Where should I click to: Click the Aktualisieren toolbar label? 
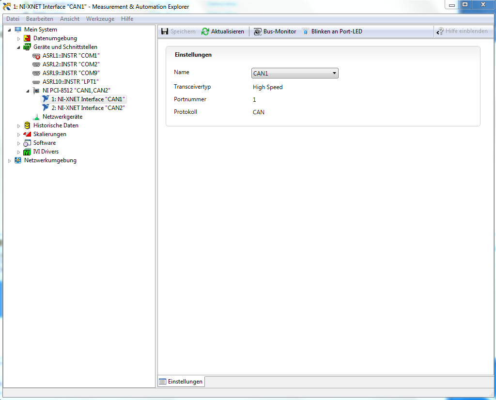click(x=228, y=31)
